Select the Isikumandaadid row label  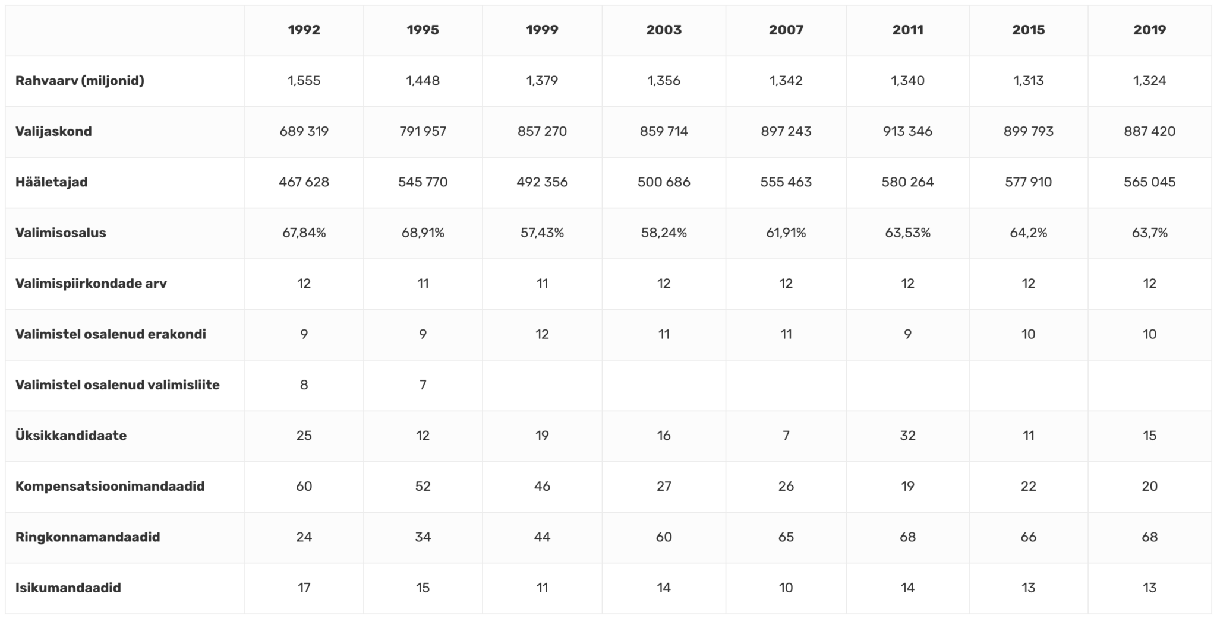68,588
